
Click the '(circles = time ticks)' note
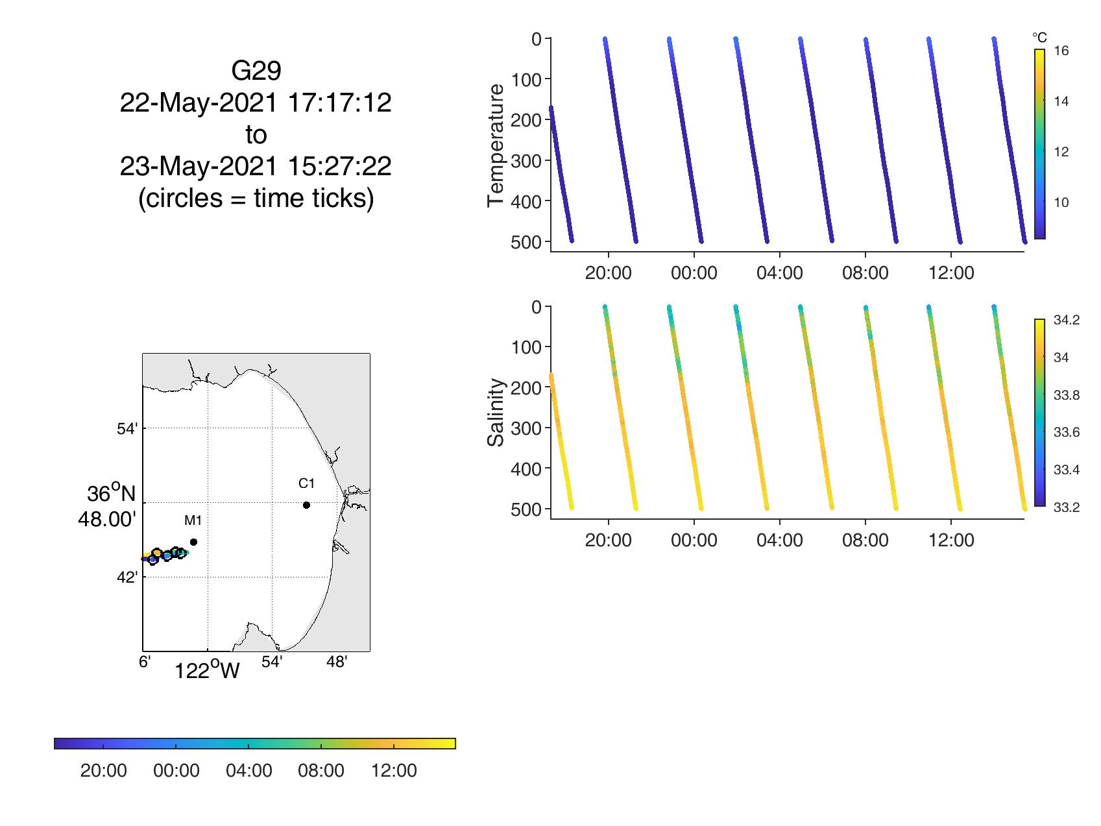(256, 198)
